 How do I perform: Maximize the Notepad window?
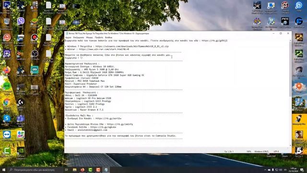[281, 33]
